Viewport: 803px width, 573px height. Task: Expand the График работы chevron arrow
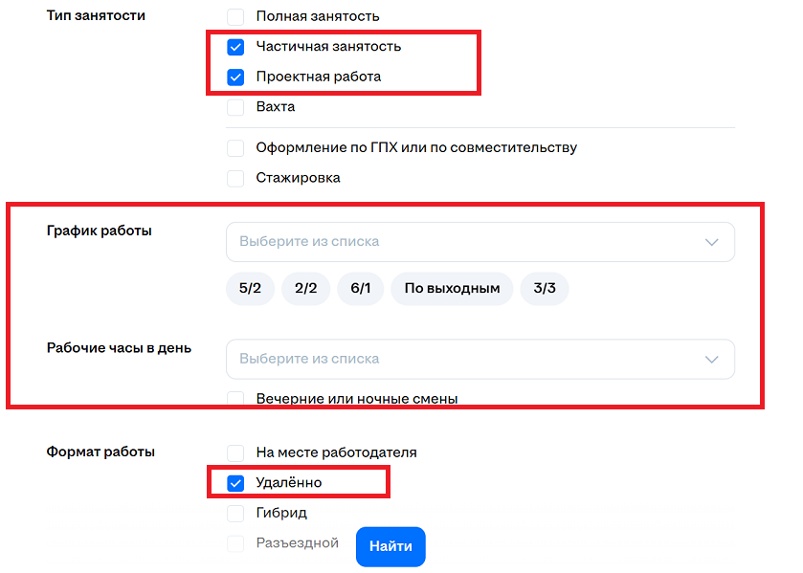(711, 242)
